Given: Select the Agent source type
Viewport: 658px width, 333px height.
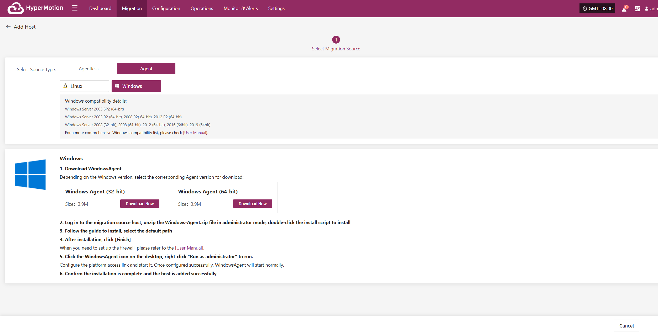Looking at the screenshot, I should click(146, 68).
